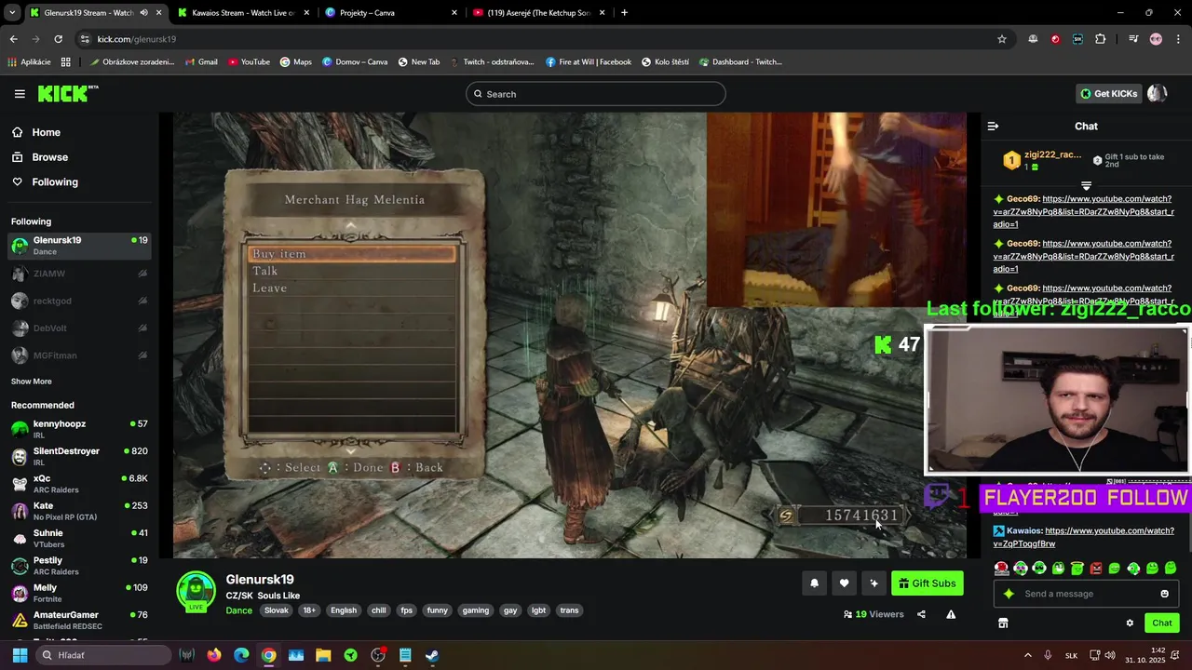Expand Show More under Following
The width and height of the screenshot is (1192, 670).
(x=31, y=382)
